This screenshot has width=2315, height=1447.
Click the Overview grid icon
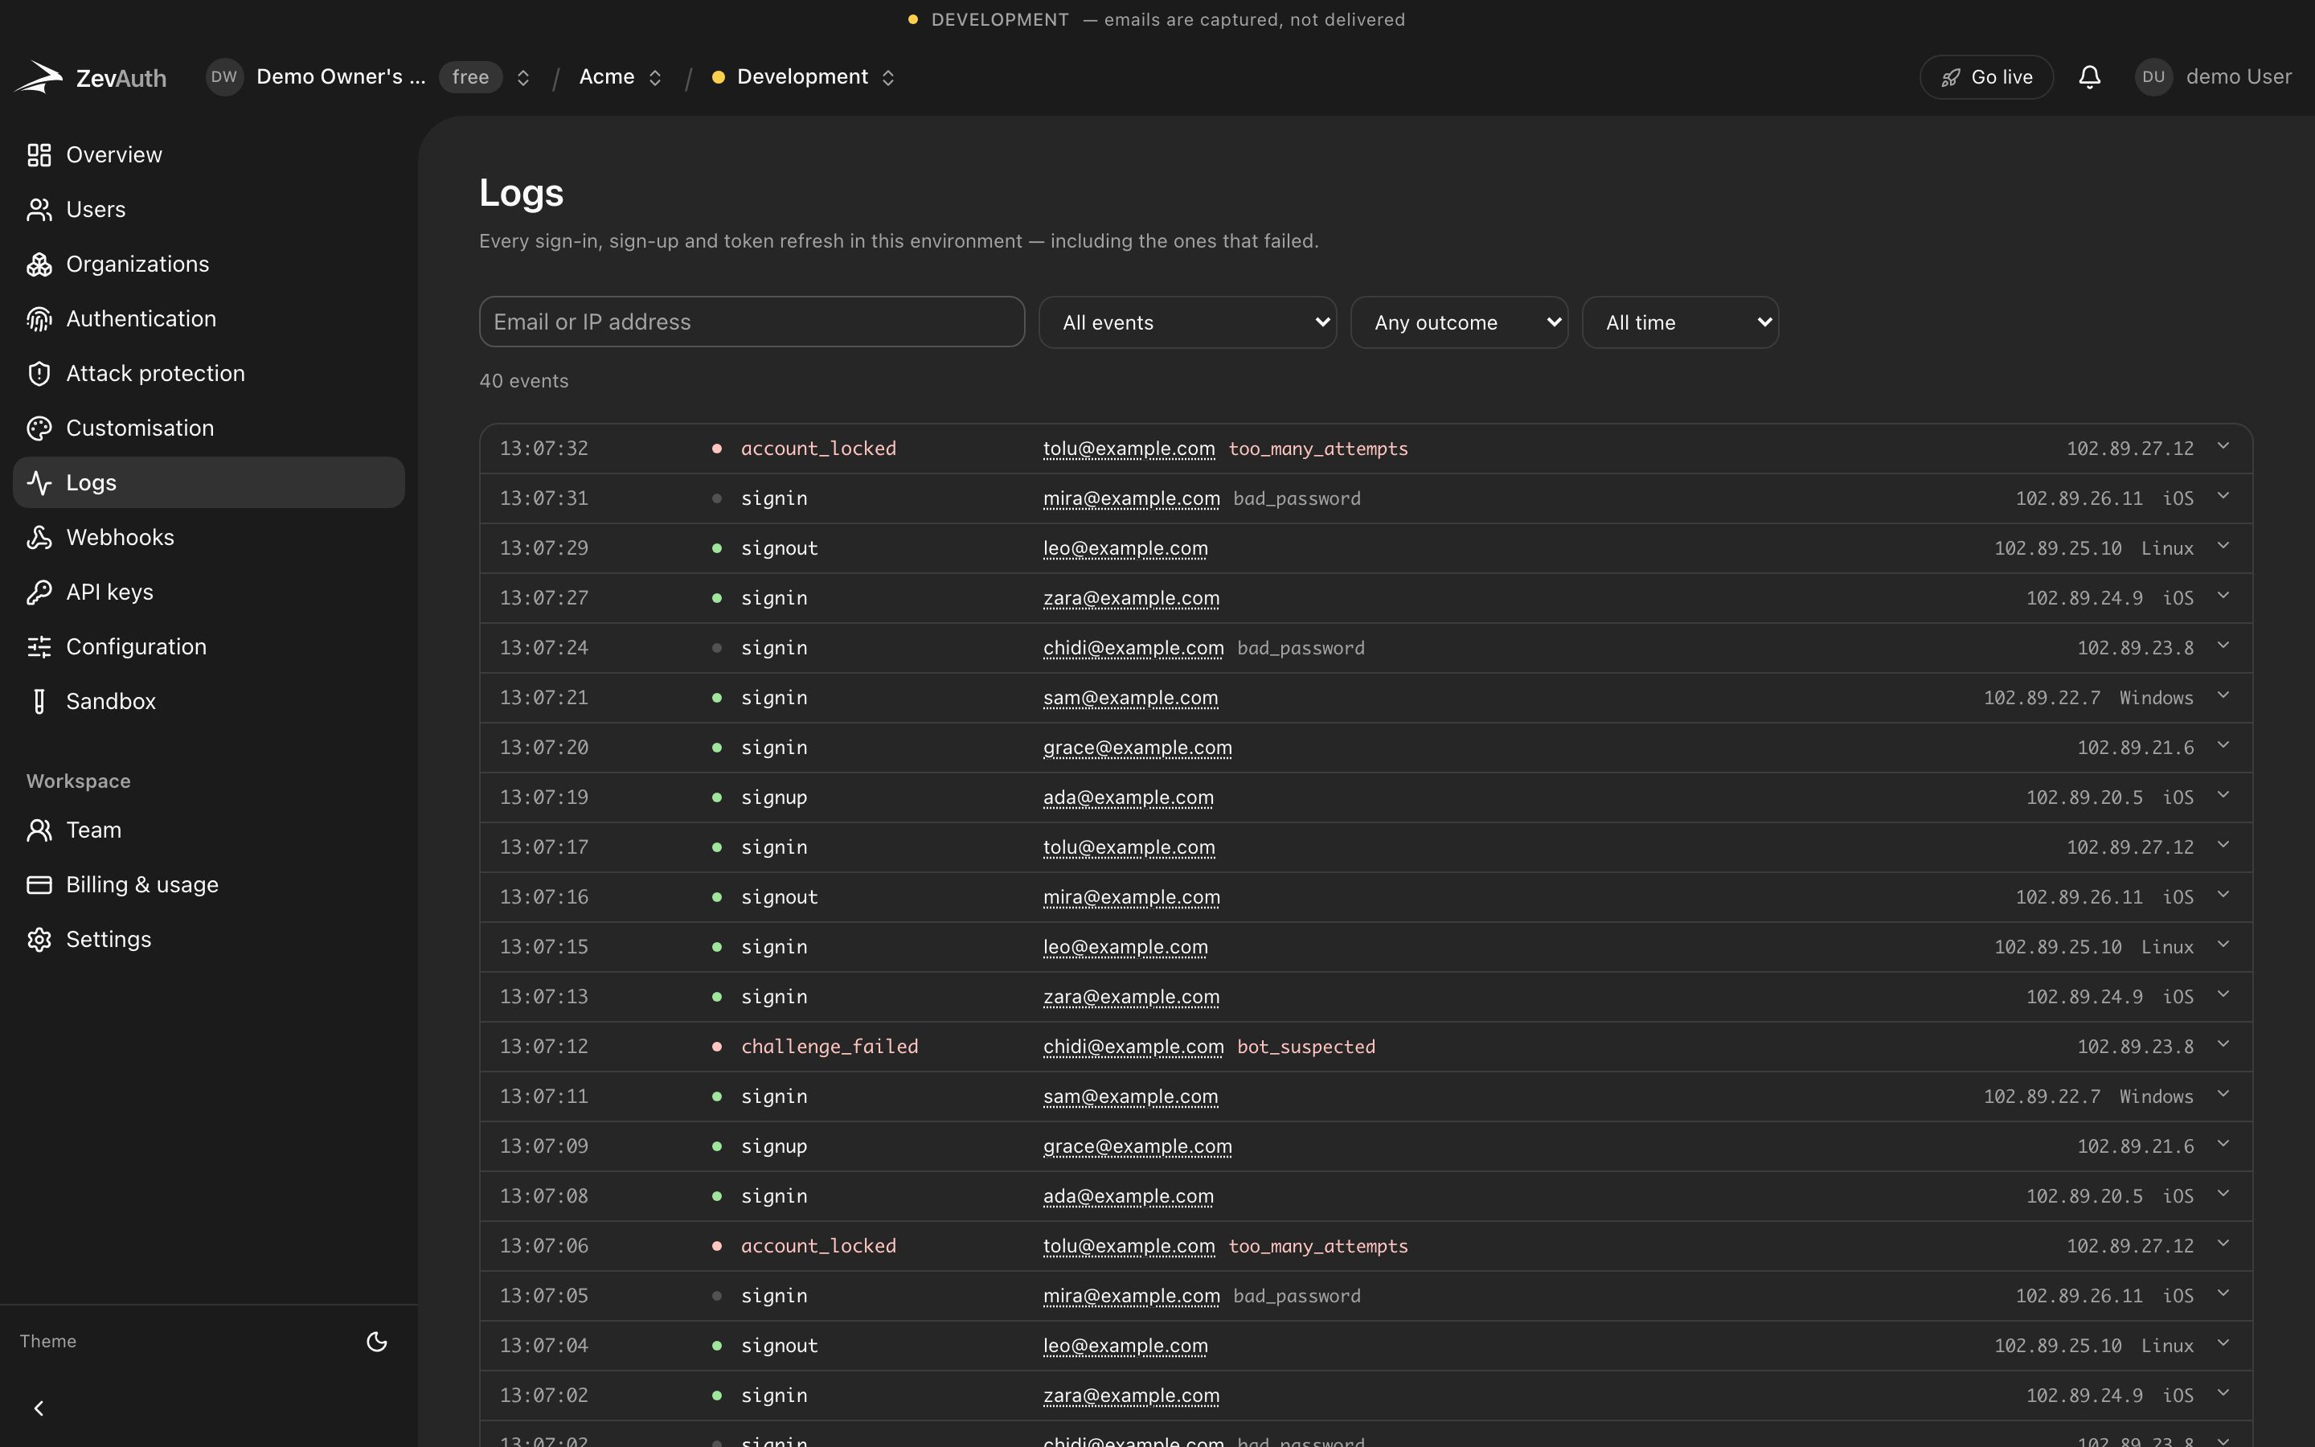point(39,155)
